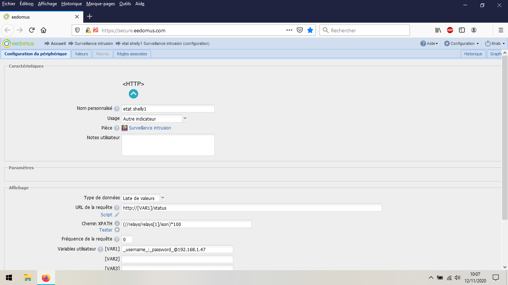Open the Adblock Plus extension icon

tap(450, 30)
